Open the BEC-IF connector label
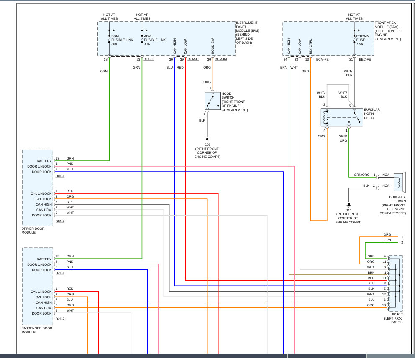The width and height of the screenshot is (415, 358). (149, 59)
